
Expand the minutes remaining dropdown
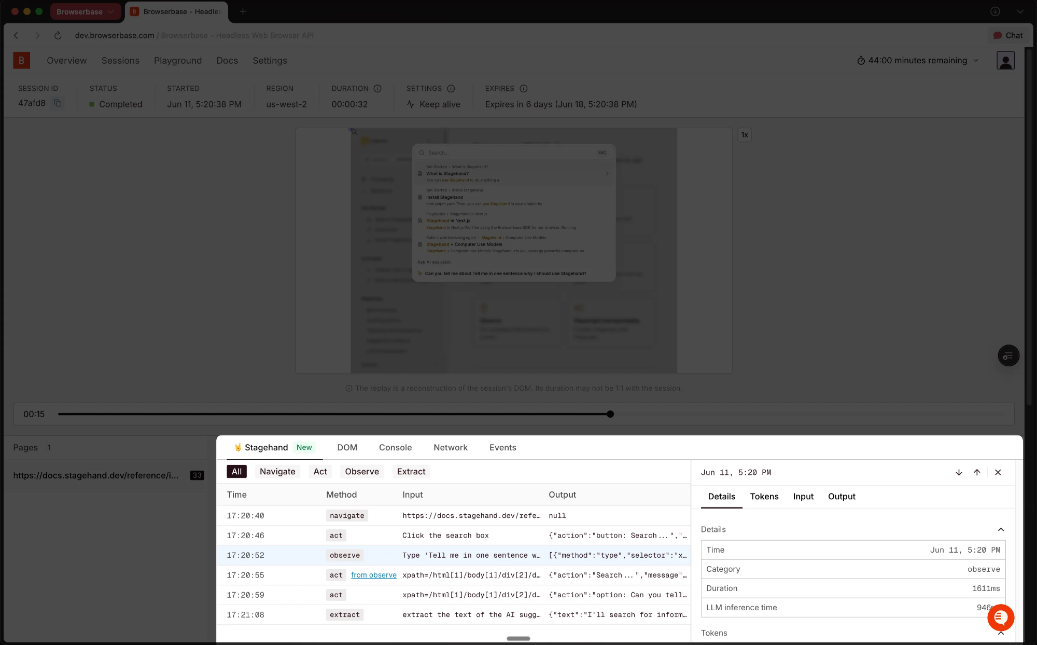point(976,61)
